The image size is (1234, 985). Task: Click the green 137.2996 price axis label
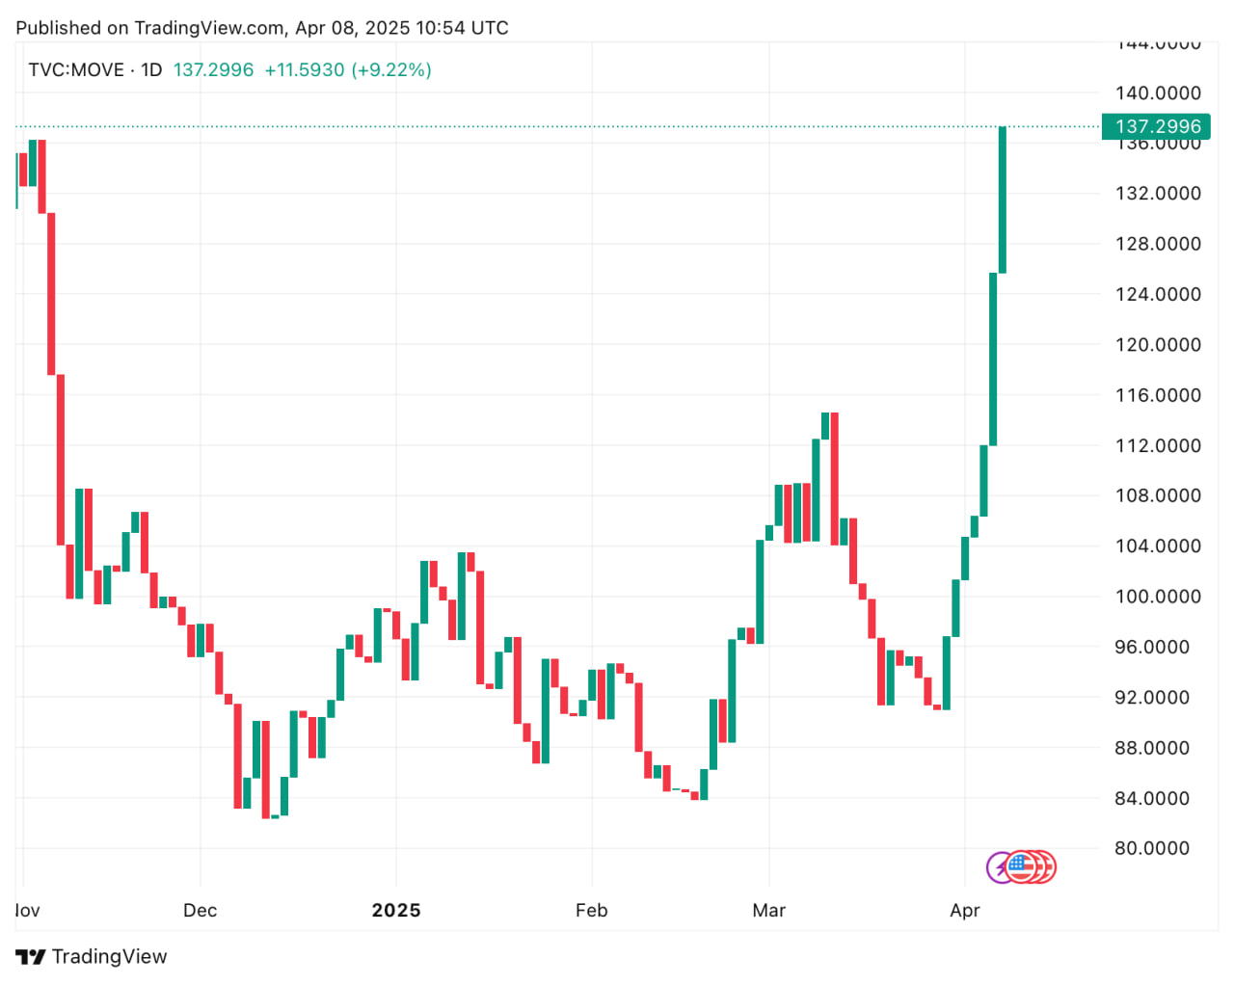point(1157,126)
